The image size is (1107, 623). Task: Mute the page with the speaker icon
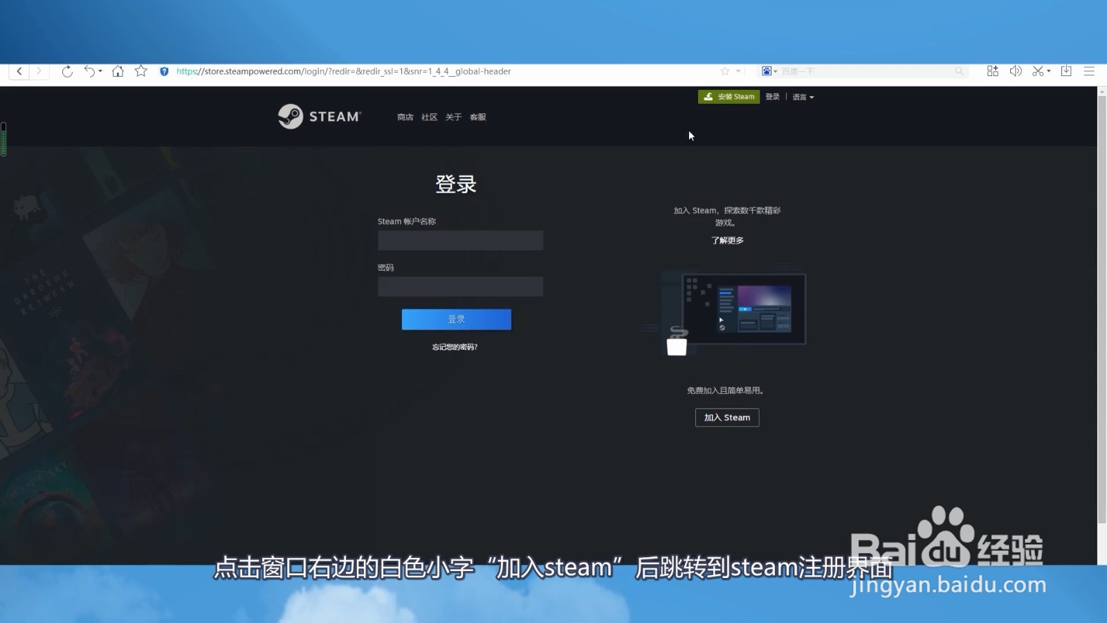[1016, 71]
